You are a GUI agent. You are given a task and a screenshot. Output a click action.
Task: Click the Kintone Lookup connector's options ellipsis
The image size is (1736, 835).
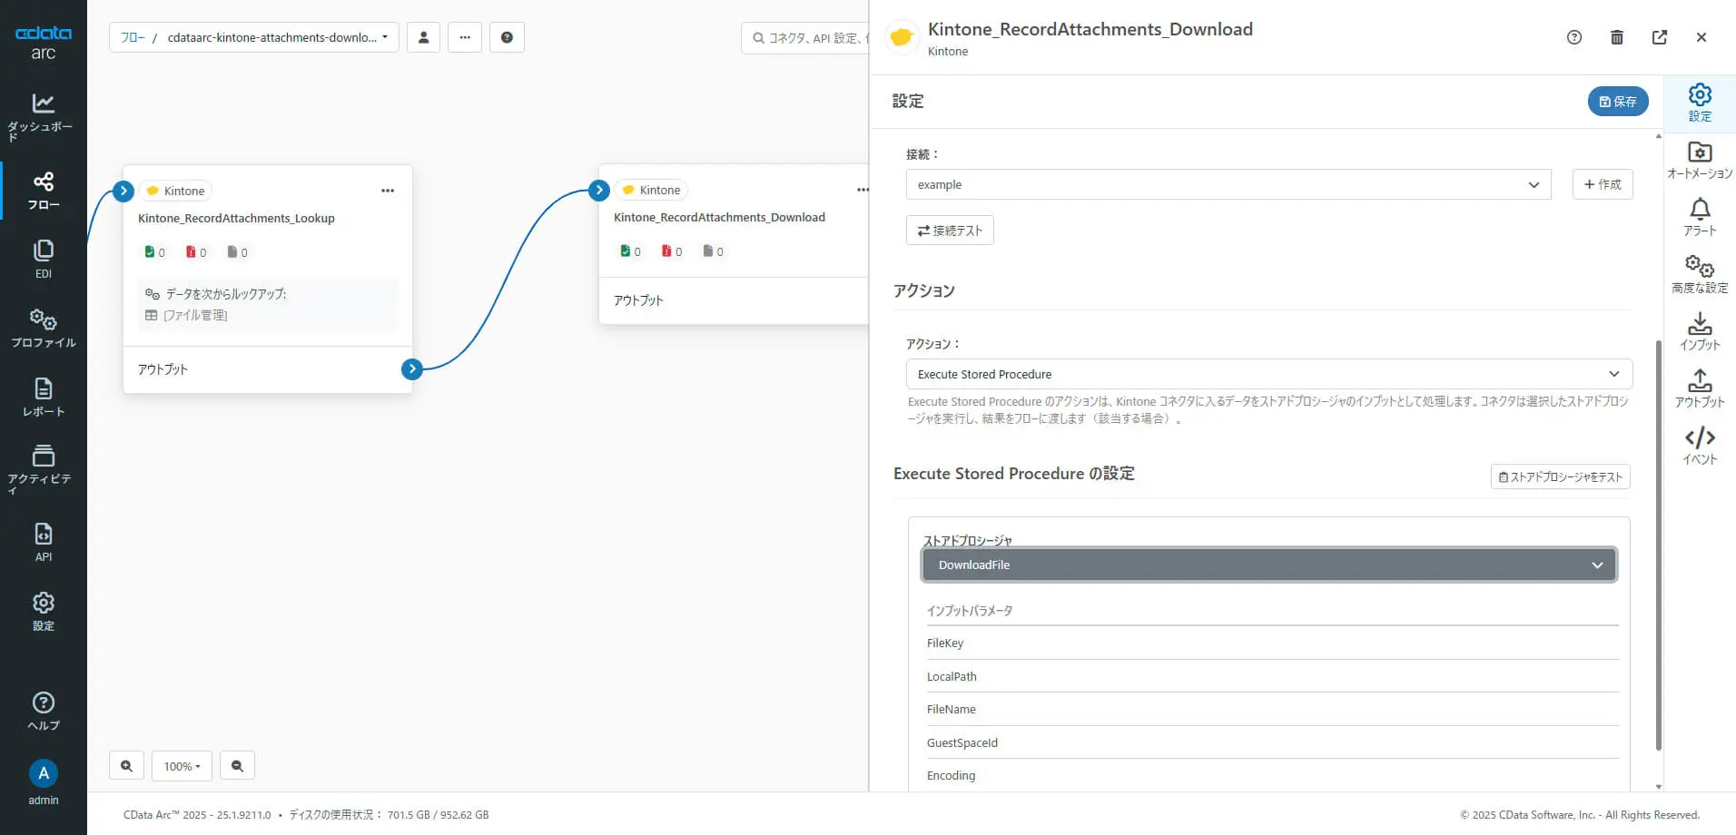pyautogui.click(x=388, y=191)
